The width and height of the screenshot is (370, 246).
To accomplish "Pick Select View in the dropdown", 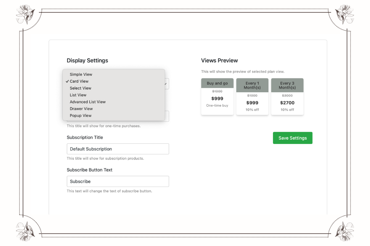I will pos(80,88).
